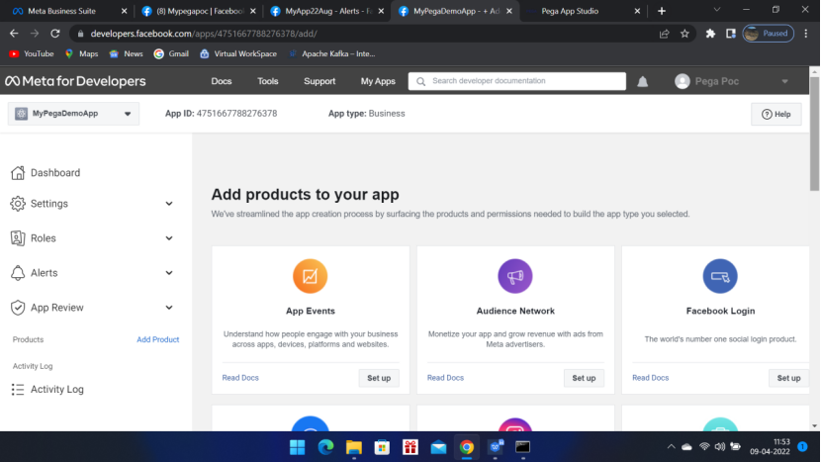Bookmark this page with star icon
821x462 pixels.
pyautogui.click(x=684, y=34)
